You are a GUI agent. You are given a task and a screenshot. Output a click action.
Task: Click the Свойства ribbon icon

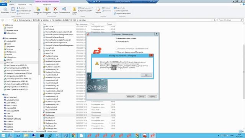[x=98, y=10]
